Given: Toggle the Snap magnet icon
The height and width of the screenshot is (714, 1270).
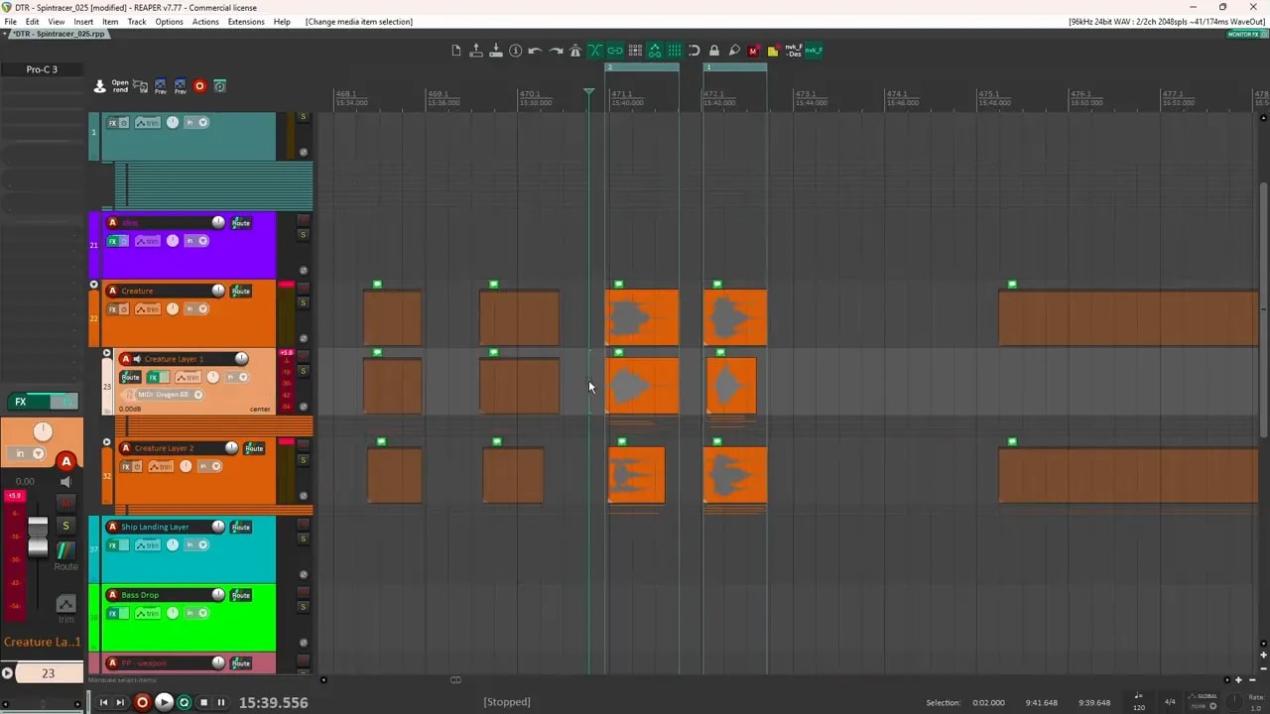Looking at the screenshot, I should 695,51.
